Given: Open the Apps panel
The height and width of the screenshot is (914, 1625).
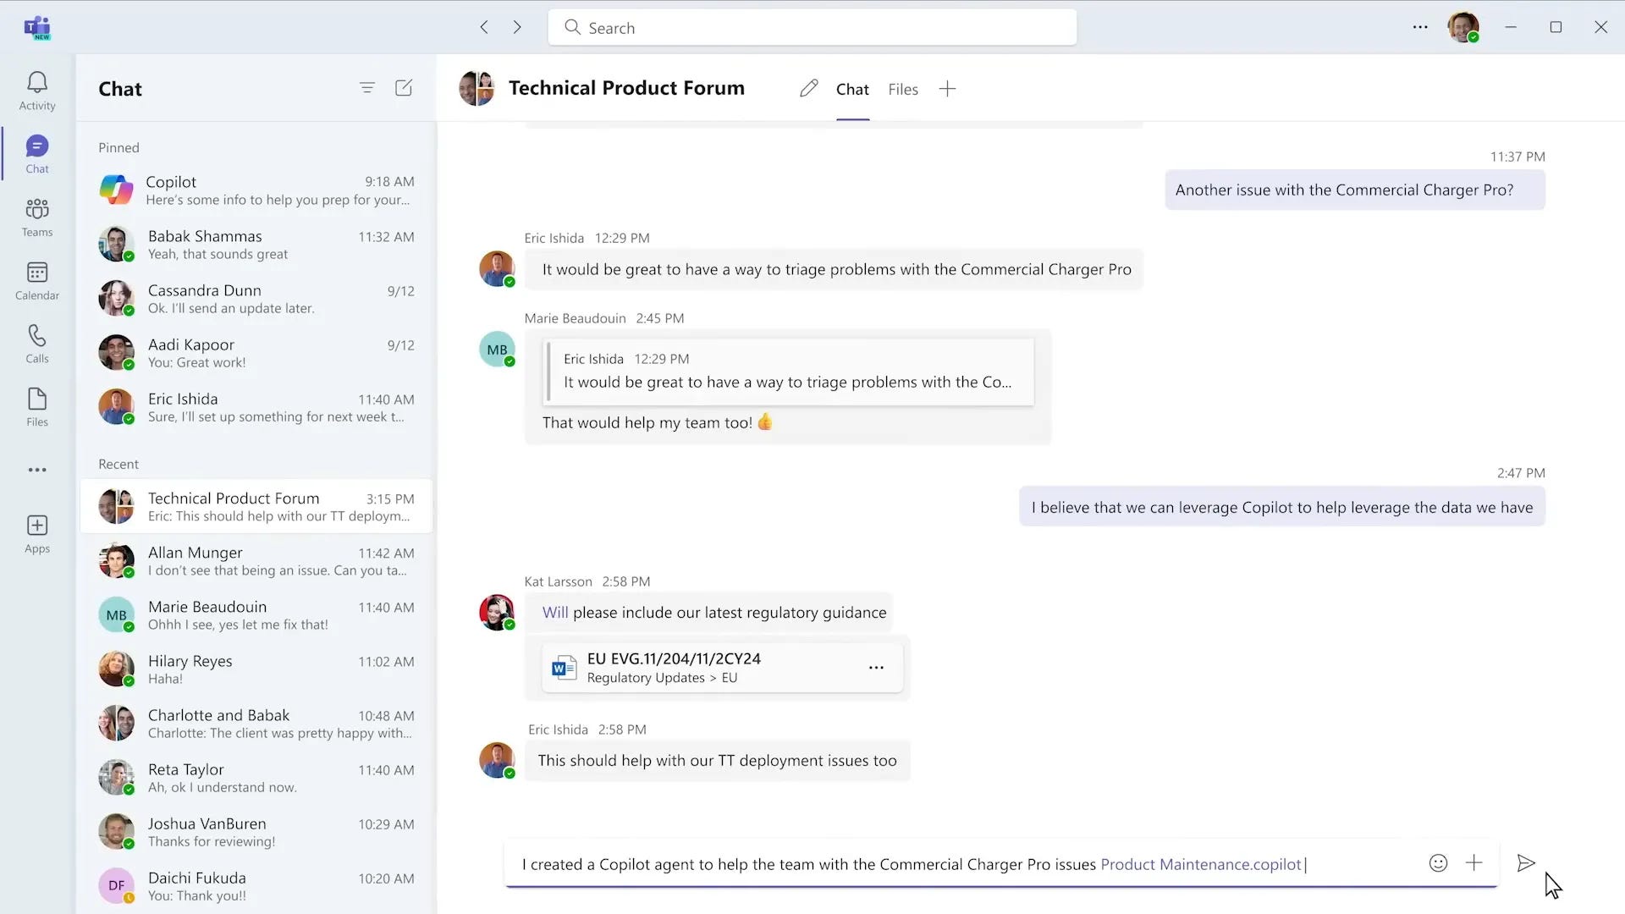Looking at the screenshot, I should click(36, 532).
